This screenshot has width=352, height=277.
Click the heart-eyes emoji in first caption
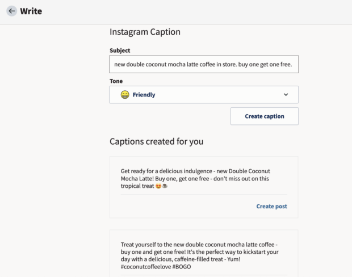(157, 186)
